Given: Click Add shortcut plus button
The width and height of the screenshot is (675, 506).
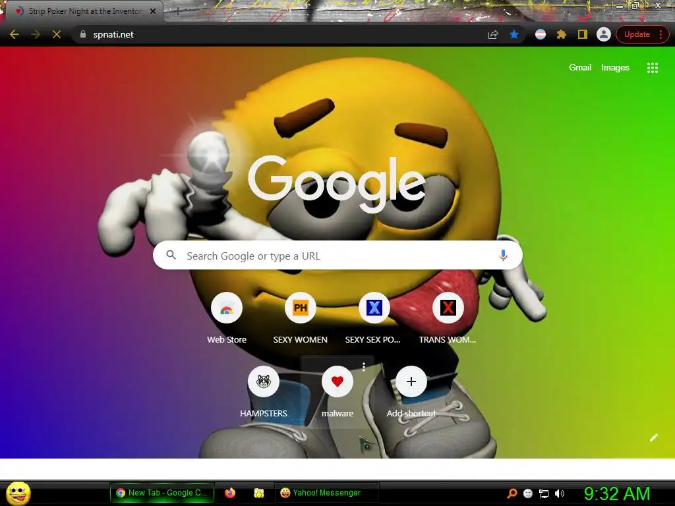Looking at the screenshot, I should (411, 381).
